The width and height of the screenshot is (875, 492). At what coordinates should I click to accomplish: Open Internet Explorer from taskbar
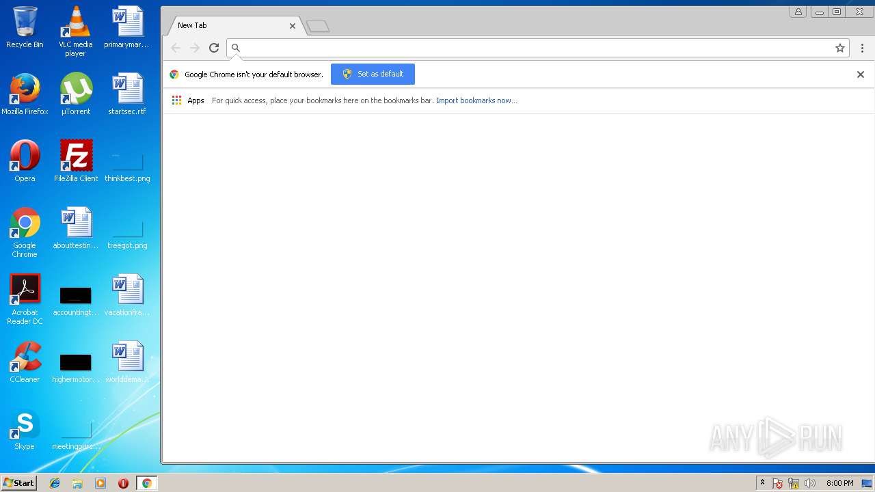click(x=55, y=483)
